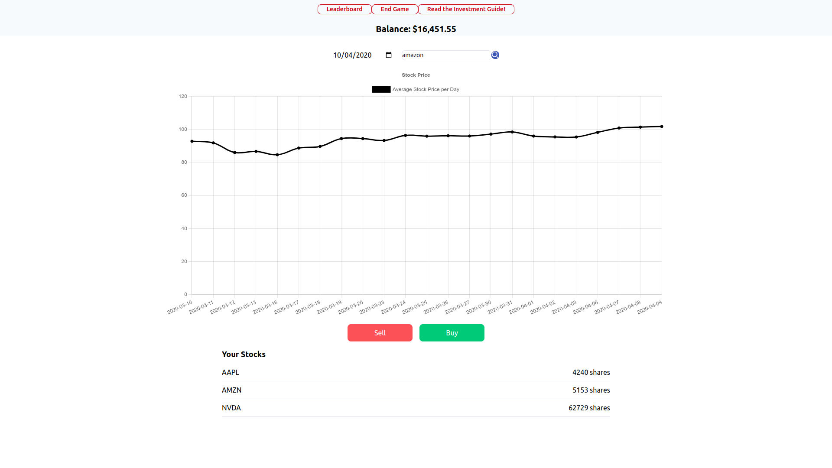Screen dimensions: 832x468
Task: Click the 2020-04-06 data point
Action: pyautogui.click(x=598, y=133)
